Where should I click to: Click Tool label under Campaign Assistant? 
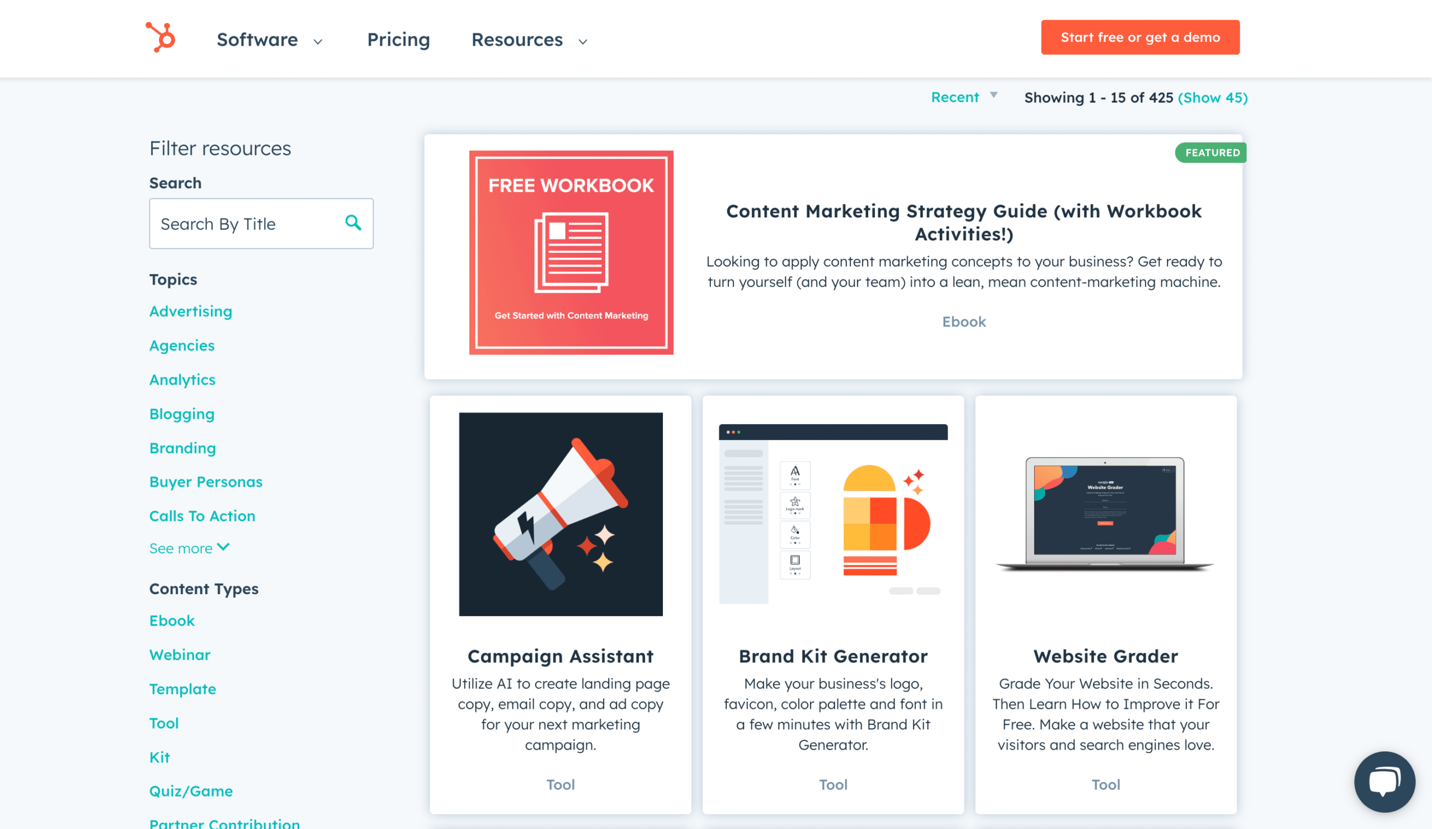pyautogui.click(x=560, y=784)
